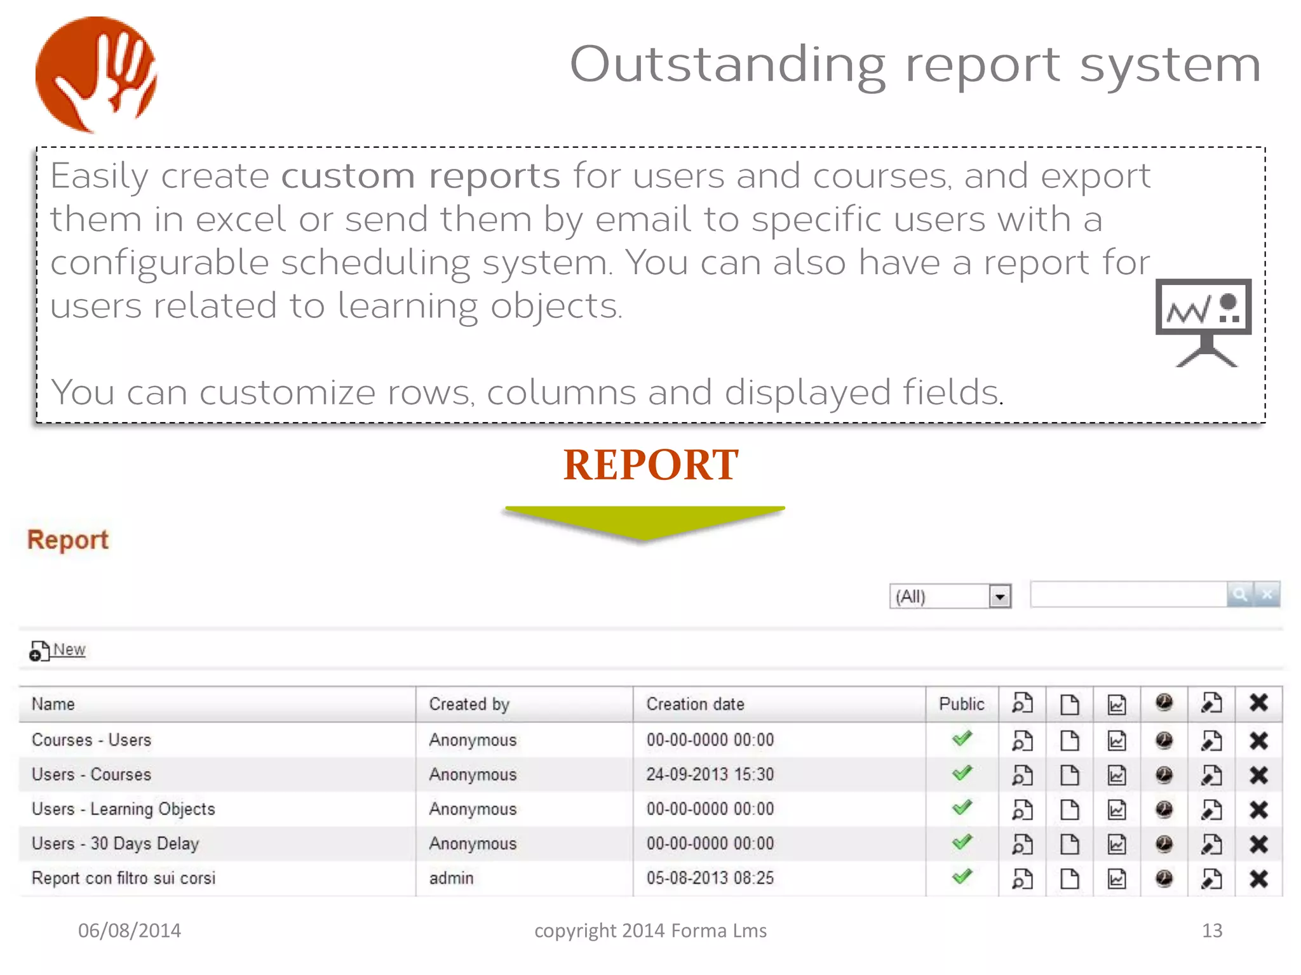Image resolution: width=1301 pixels, height=975 pixels.
Task: Delete the Courses - Users report
Action: pyautogui.click(x=1258, y=740)
